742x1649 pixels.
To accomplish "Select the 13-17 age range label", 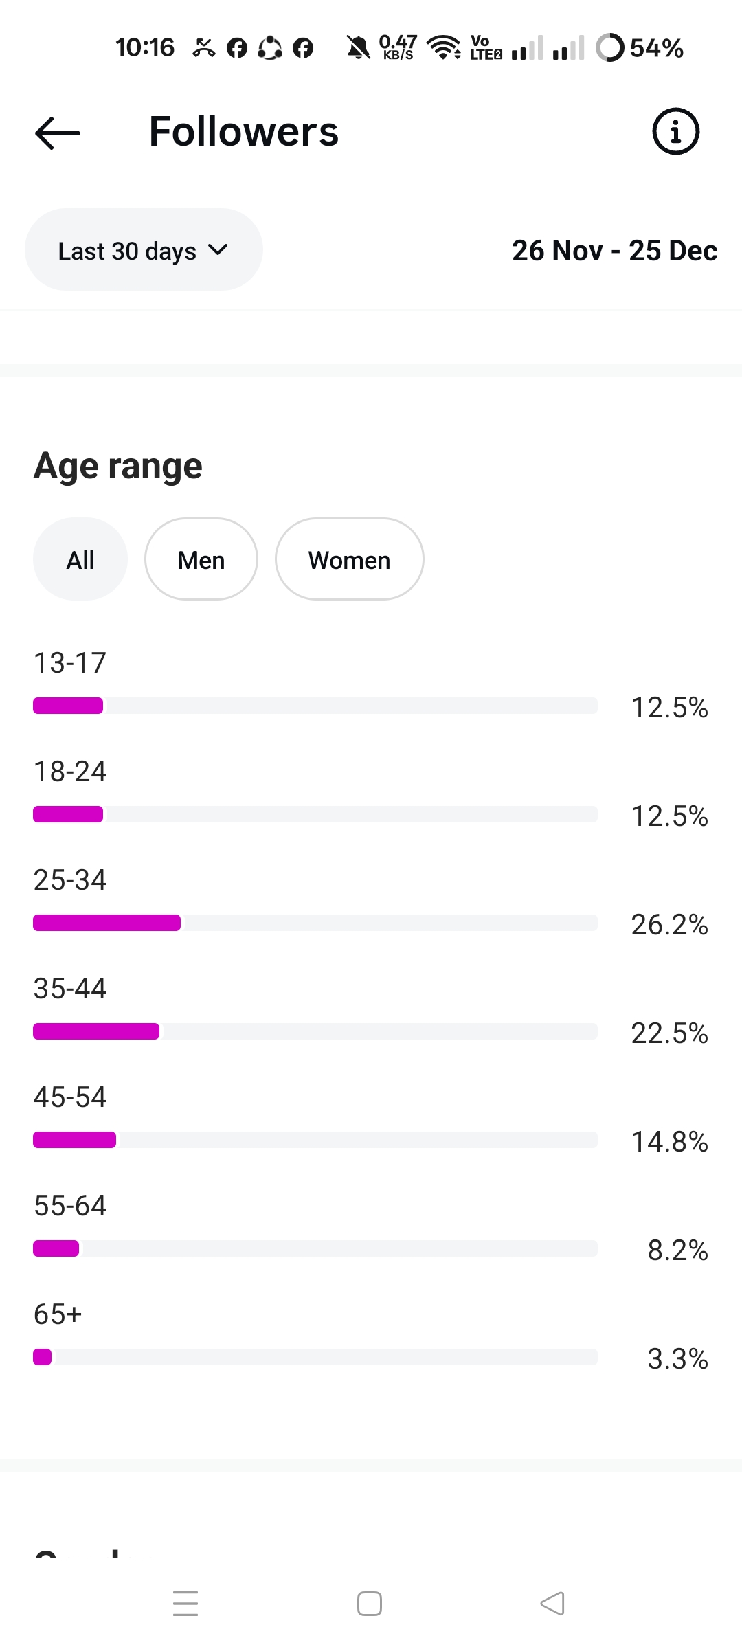I will click(70, 663).
